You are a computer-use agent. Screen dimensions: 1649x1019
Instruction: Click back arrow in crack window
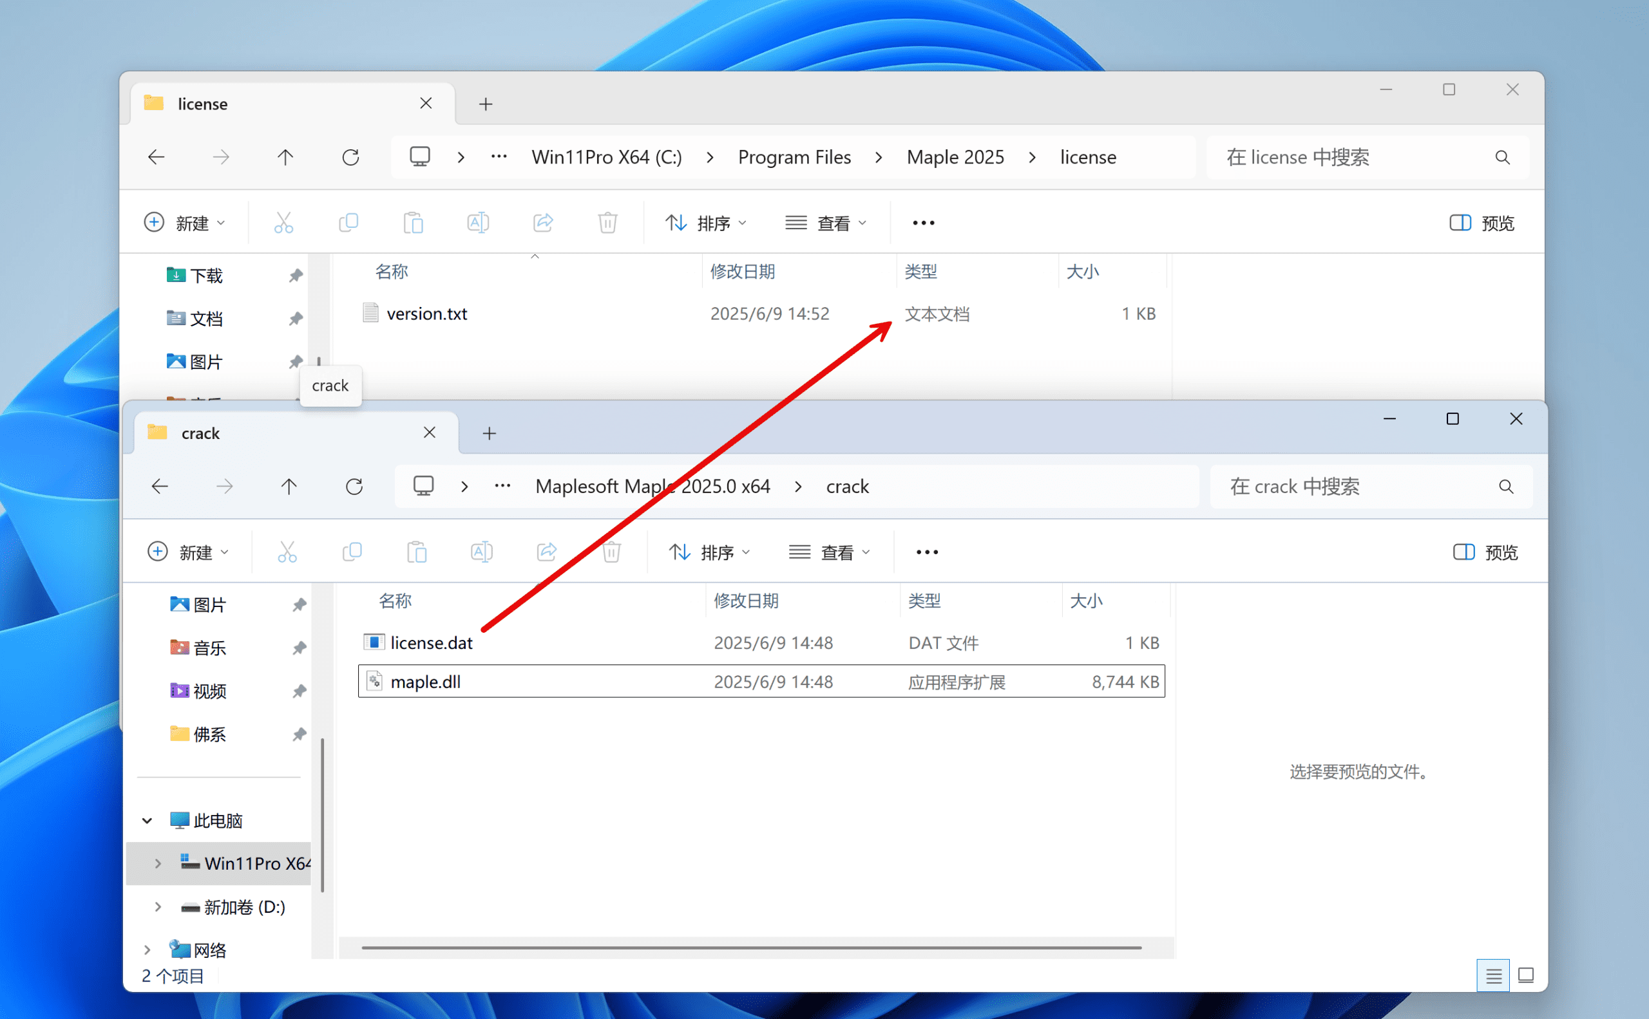tap(160, 487)
